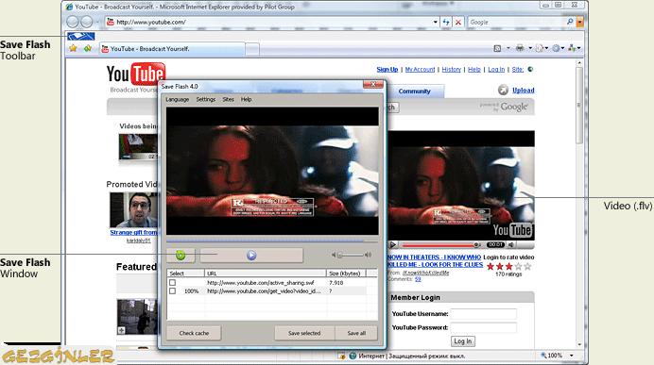Open Language menu in Save Flash
Screen dimensions: 654x365
(x=178, y=99)
